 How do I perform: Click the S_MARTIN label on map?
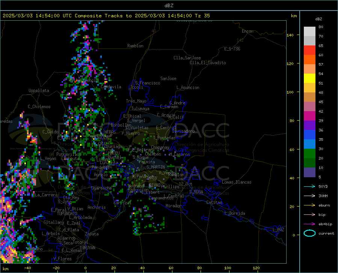click(155, 167)
